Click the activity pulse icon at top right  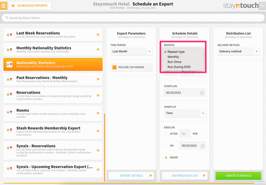click(262, 5)
